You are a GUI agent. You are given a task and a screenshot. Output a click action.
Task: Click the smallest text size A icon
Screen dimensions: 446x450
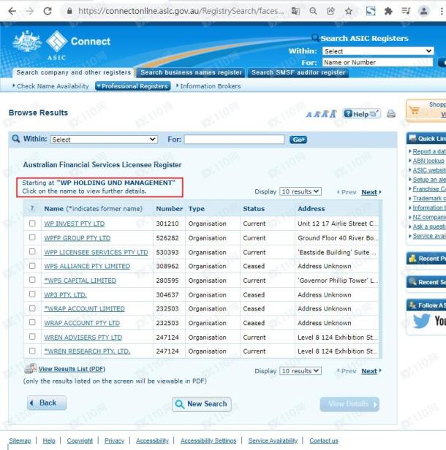click(x=309, y=115)
